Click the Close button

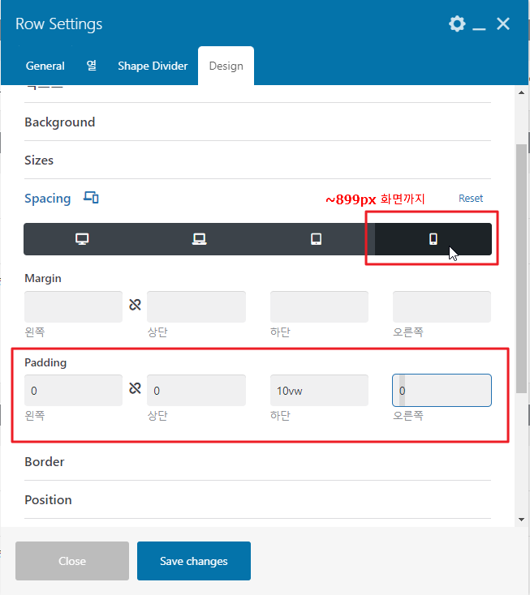72,561
